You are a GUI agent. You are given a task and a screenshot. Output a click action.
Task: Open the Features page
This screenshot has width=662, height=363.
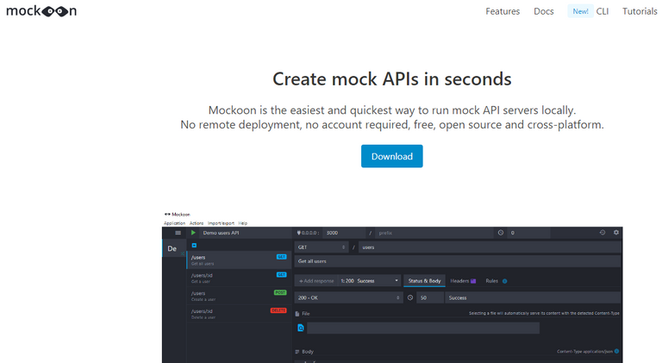pyautogui.click(x=503, y=11)
